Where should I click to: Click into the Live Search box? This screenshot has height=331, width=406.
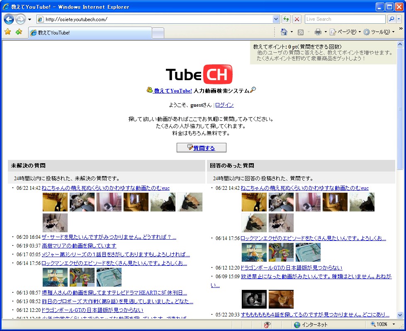tap(345, 19)
